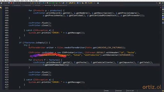Close the Aplicacion.java tab
The image size is (164, 92).
pos(53,5)
